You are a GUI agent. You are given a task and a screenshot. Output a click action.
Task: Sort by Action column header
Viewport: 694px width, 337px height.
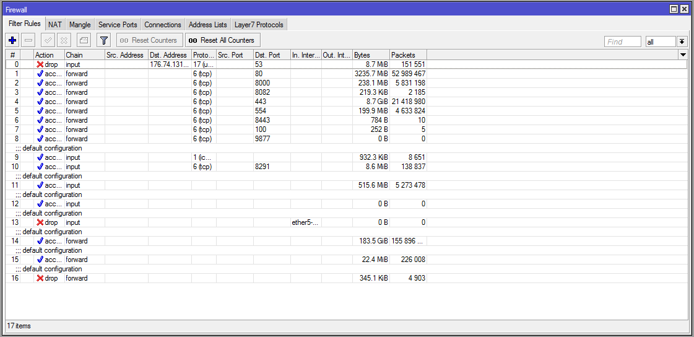click(x=49, y=55)
